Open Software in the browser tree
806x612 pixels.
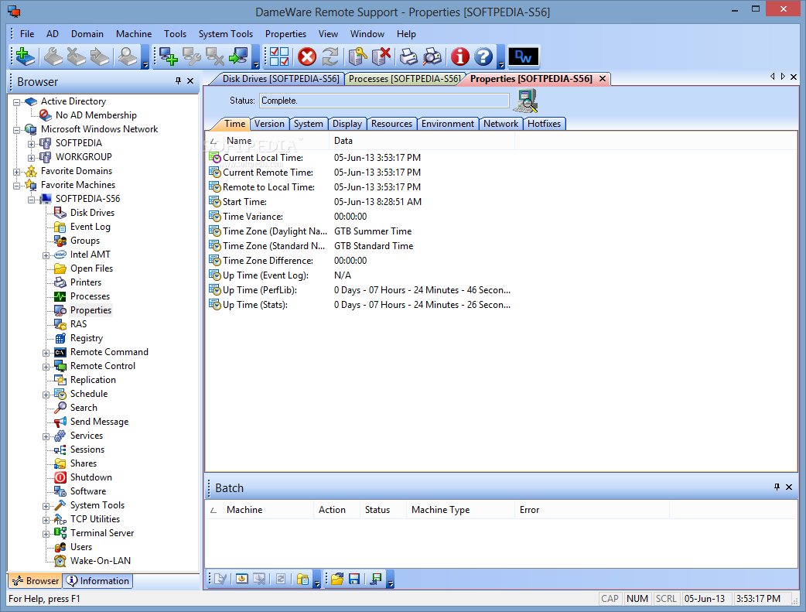click(x=88, y=491)
